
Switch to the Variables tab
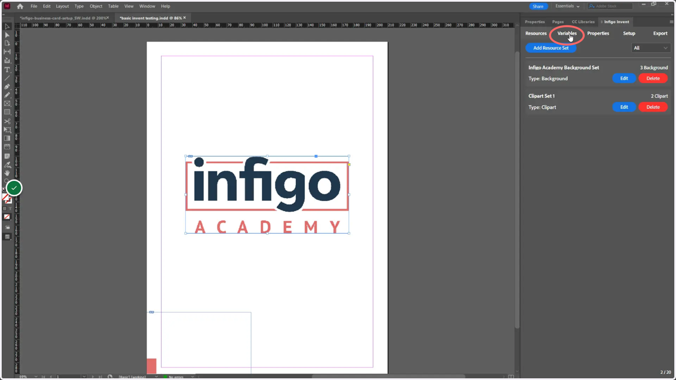567,33
